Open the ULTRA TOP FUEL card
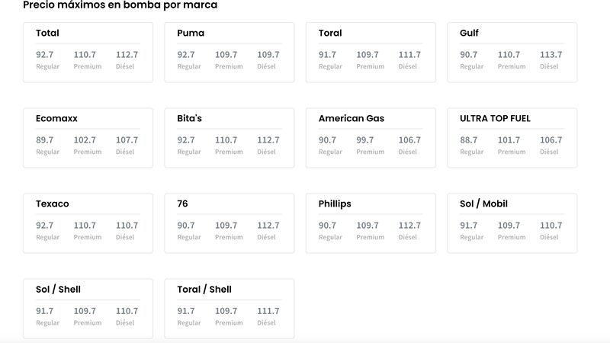610x343 pixels. pyautogui.click(x=512, y=138)
